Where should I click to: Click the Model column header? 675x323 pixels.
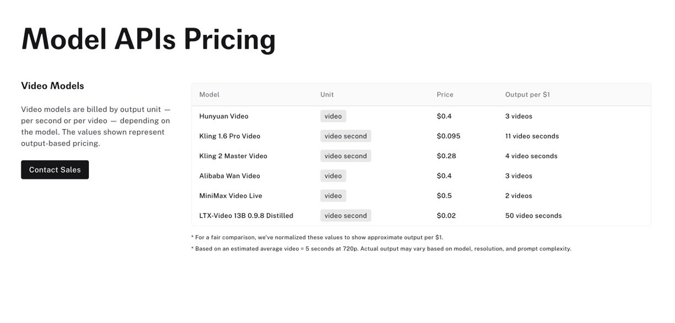point(210,95)
